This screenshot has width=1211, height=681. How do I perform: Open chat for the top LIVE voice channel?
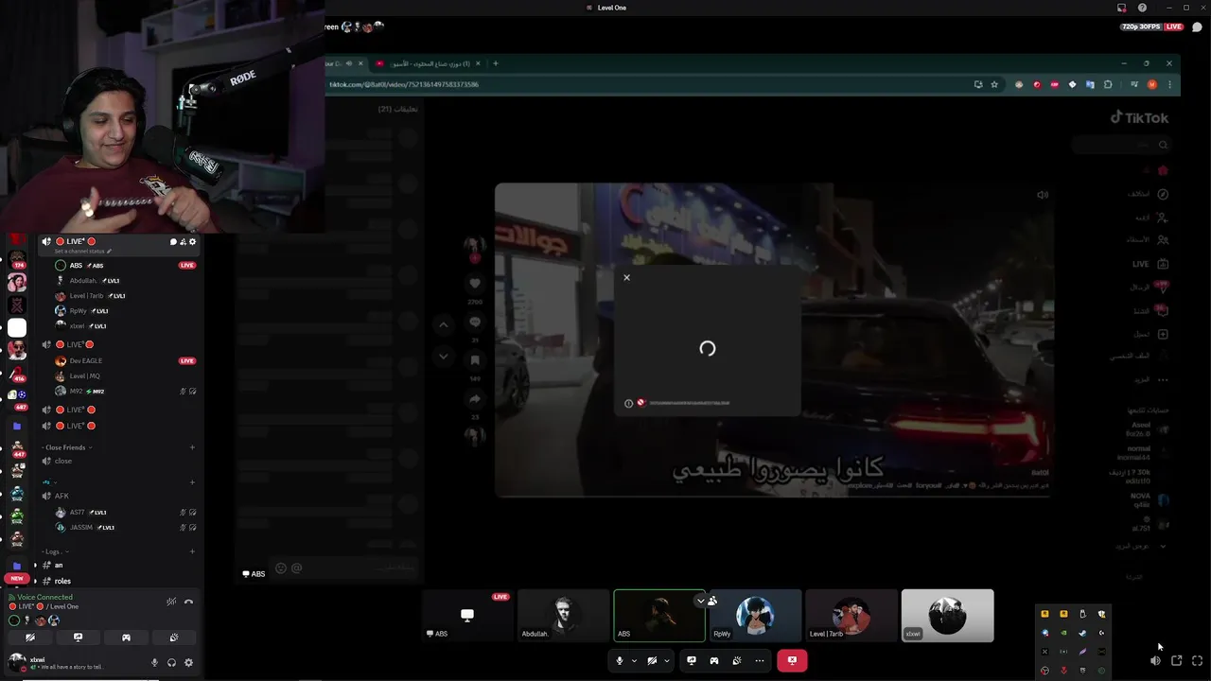point(173,242)
